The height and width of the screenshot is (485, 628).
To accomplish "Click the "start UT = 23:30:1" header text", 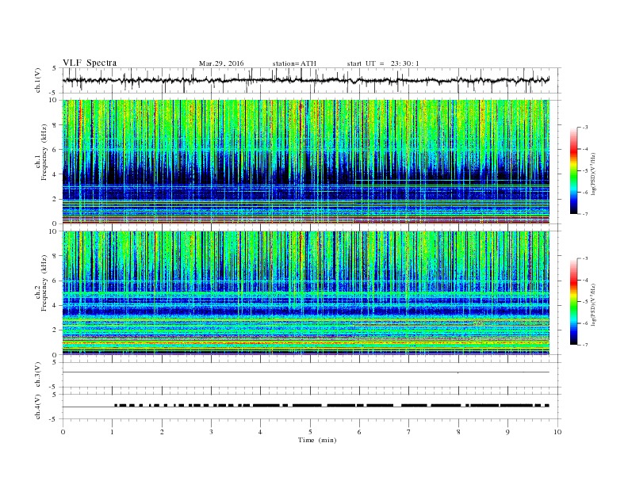I will pos(383,63).
